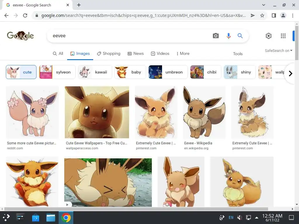The image size is (299, 224).
Task: Apply the baby filter chip
Action: coord(130,72)
